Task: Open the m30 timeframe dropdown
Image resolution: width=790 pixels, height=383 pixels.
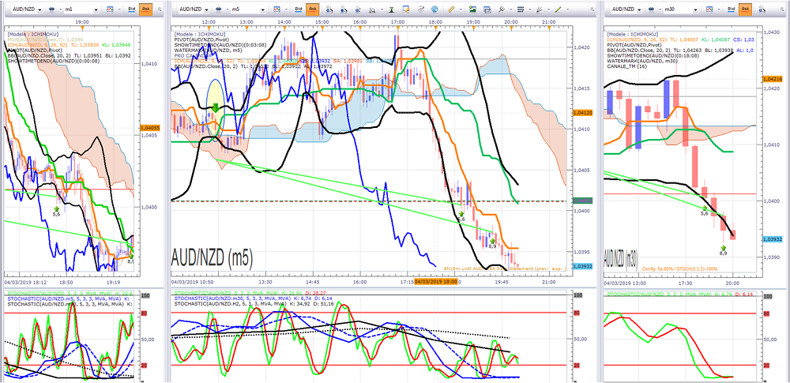Action: 695,9
